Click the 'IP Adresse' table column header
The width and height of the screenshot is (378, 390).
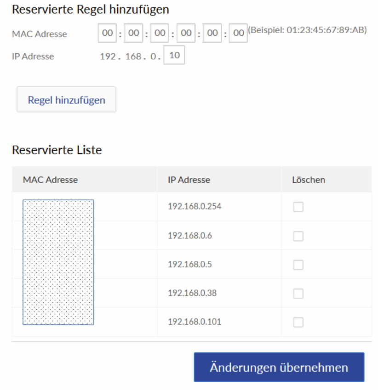[x=189, y=180]
